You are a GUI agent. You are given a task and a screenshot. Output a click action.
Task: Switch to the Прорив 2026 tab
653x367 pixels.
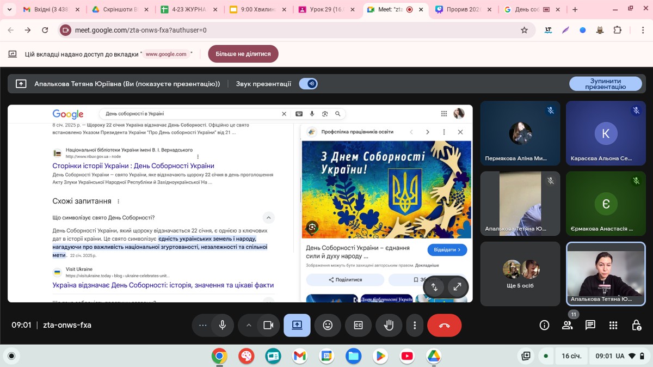point(463,10)
